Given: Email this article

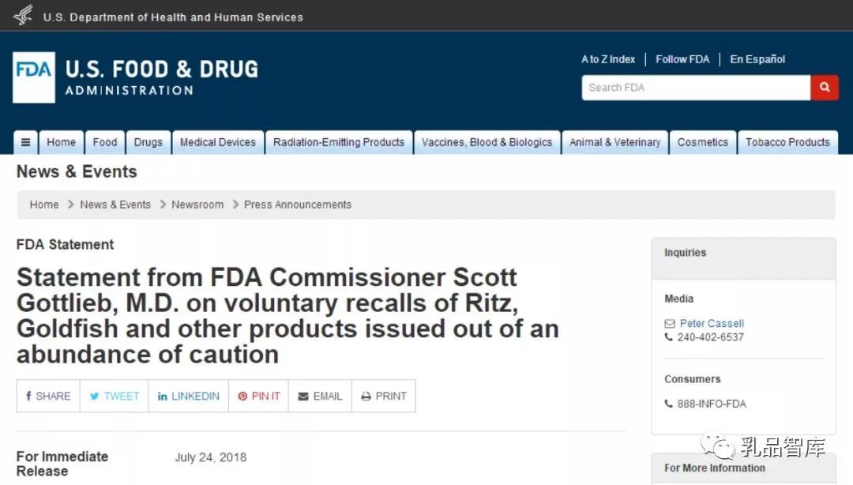Looking at the screenshot, I should click(x=320, y=397).
